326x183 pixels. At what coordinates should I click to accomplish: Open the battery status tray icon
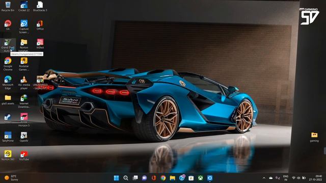[304, 178]
